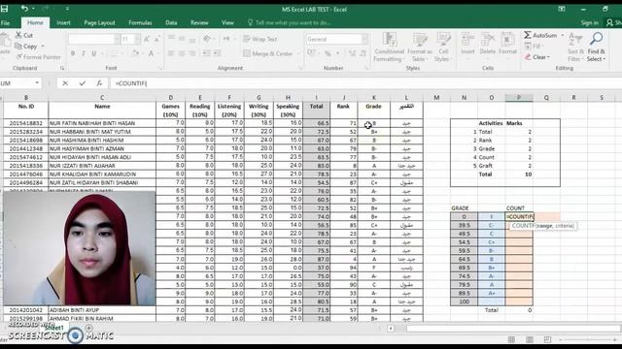This screenshot has width=622, height=349.
Task: Switch to the Insert tab
Action: (63, 23)
